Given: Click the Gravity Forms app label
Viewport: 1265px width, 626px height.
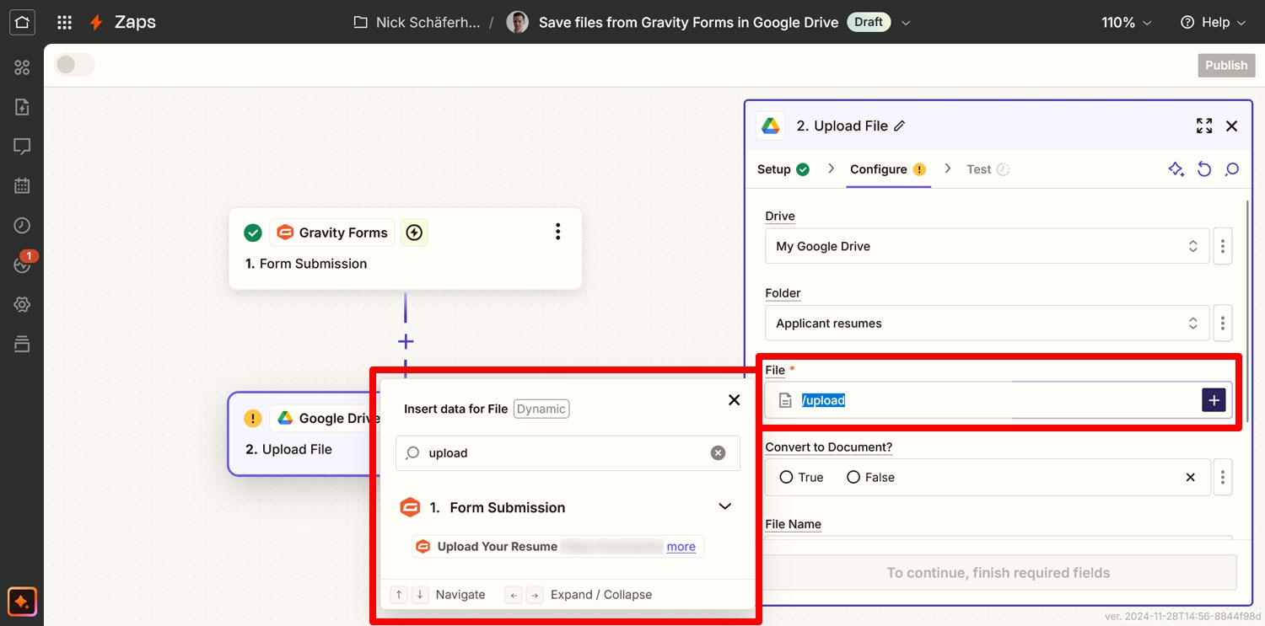Looking at the screenshot, I should coord(332,233).
